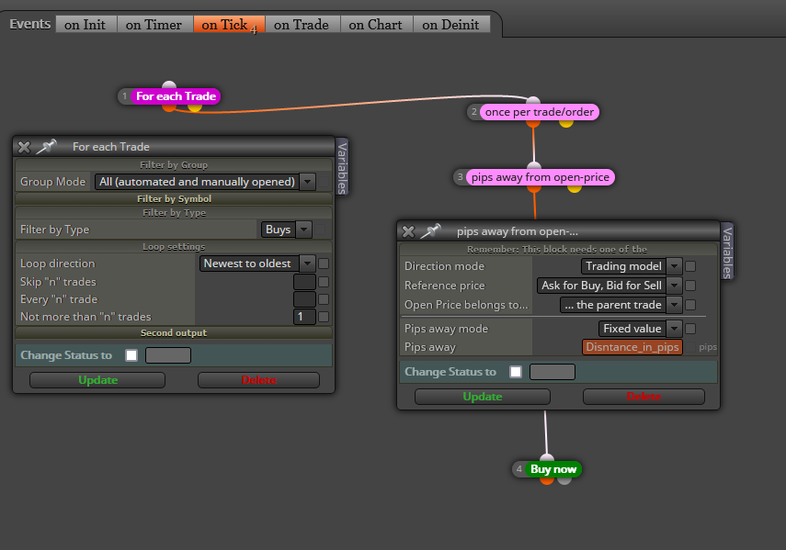Screen dimensions: 786x550
Task: Open Reference price dropdown
Action: [609, 286]
